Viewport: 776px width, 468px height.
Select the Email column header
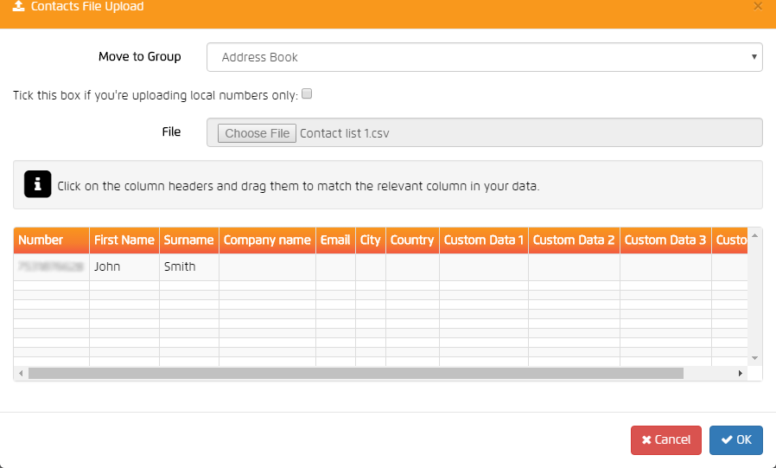(x=334, y=240)
